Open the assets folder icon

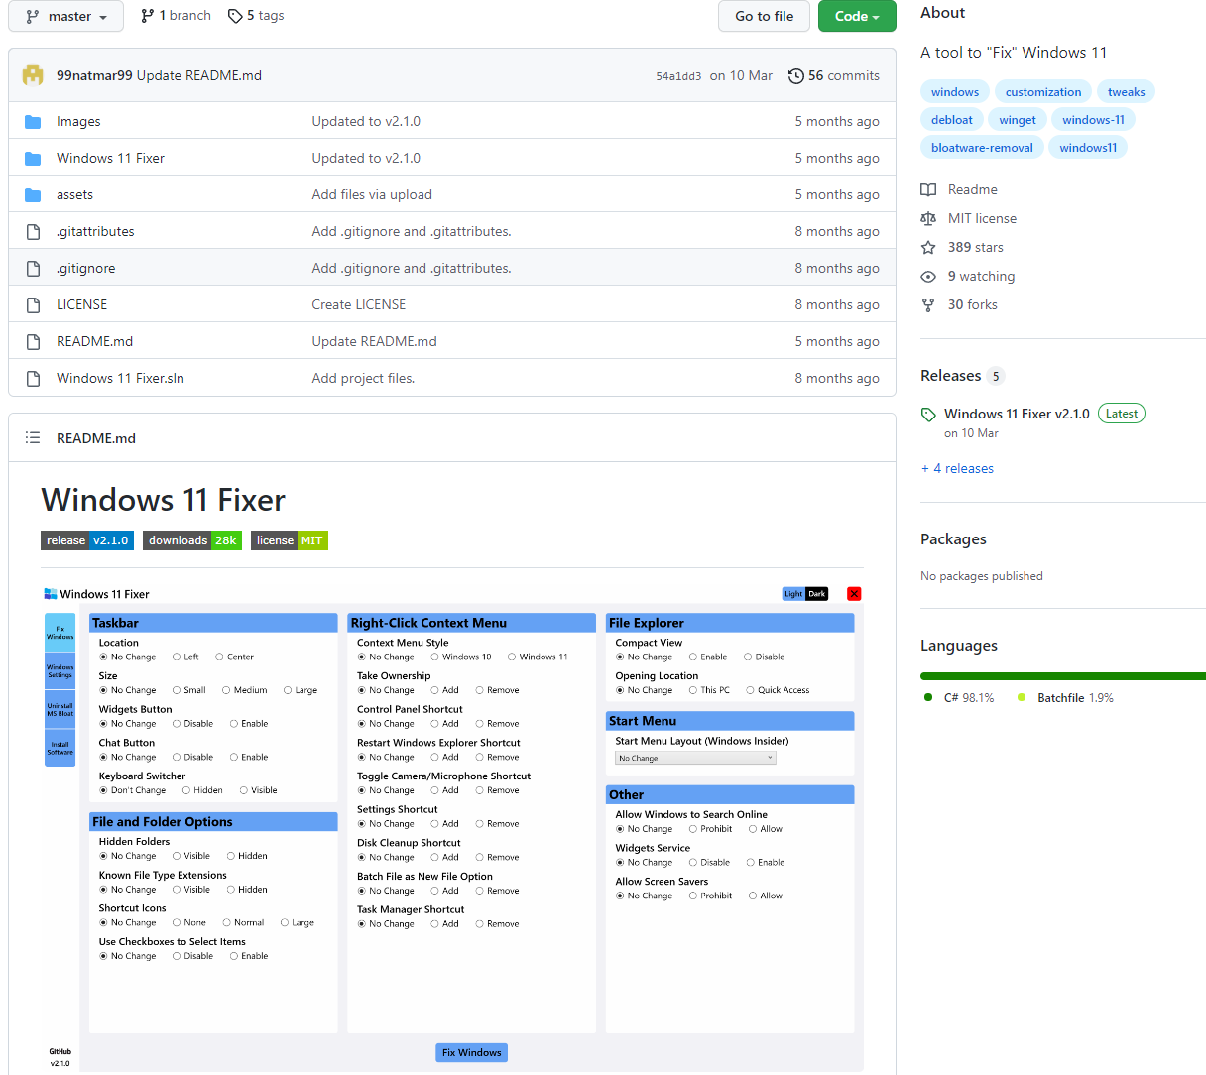tap(33, 195)
